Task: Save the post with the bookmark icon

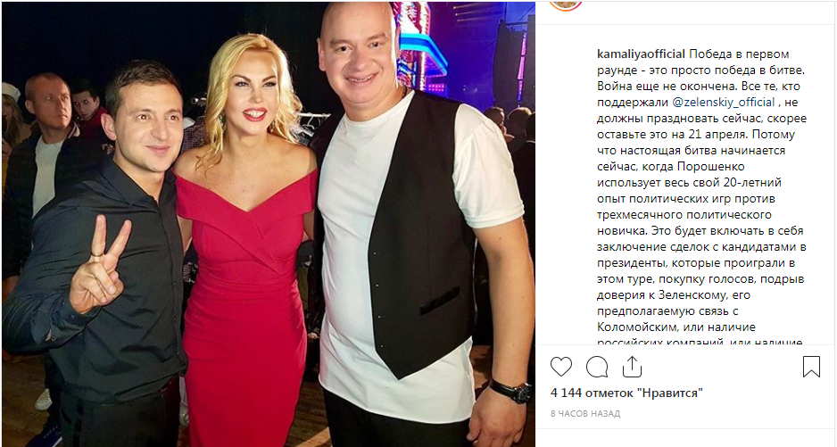Action: [811, 367]
